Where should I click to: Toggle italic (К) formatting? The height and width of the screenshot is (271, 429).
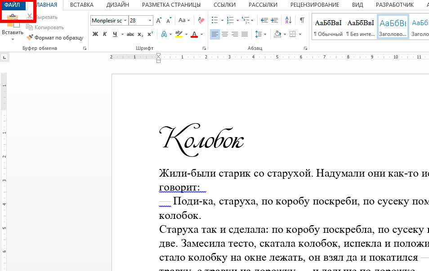(105, 34)
